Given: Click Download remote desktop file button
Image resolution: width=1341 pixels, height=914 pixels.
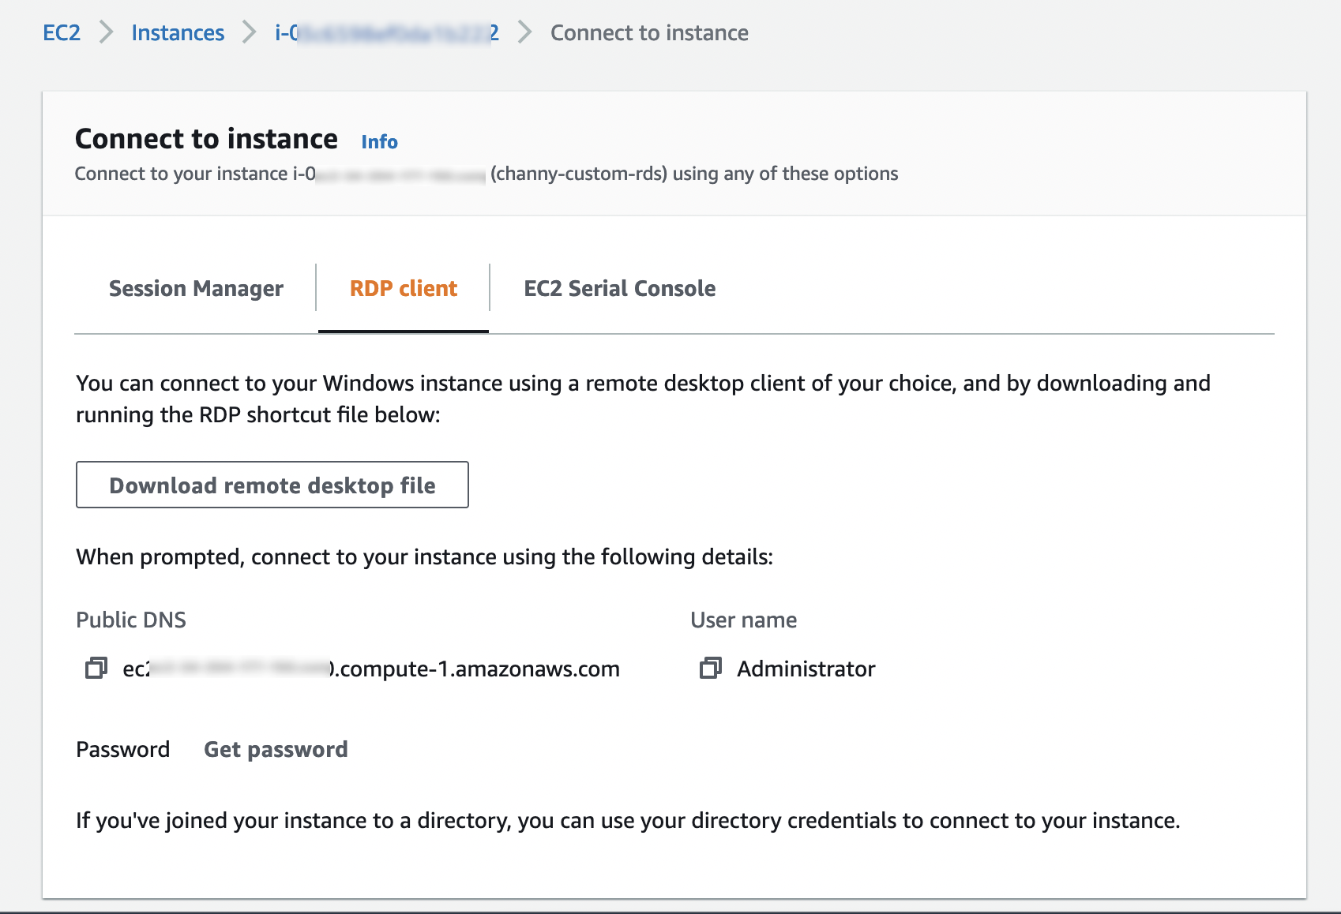Looking at the screenshot, I should (x=272, y=485).
